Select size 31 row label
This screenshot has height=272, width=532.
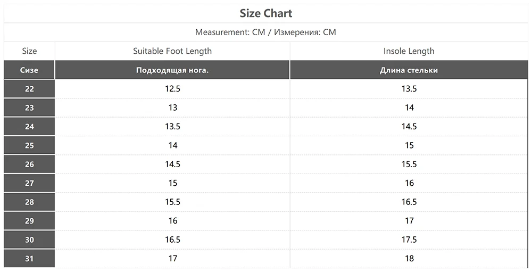point(29,259)
